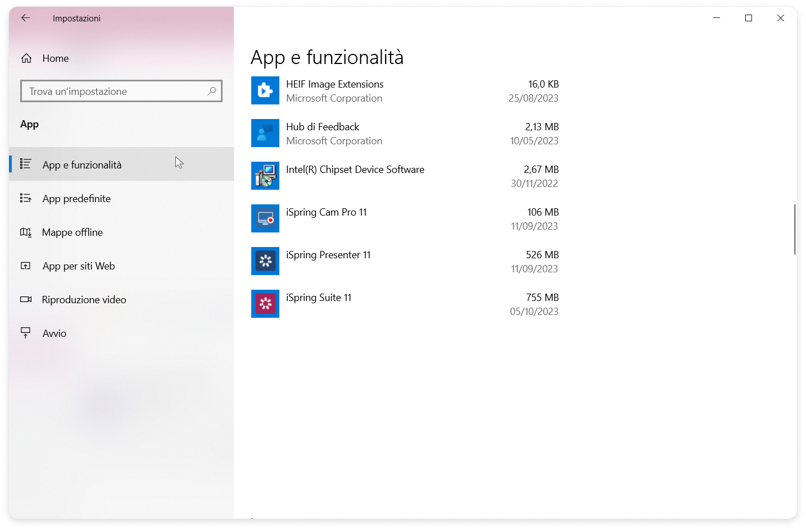The image size is (806, 530).
Task: Click the '16,0 KB' size value
Action: pyautogui.click(x=543, y=84)
